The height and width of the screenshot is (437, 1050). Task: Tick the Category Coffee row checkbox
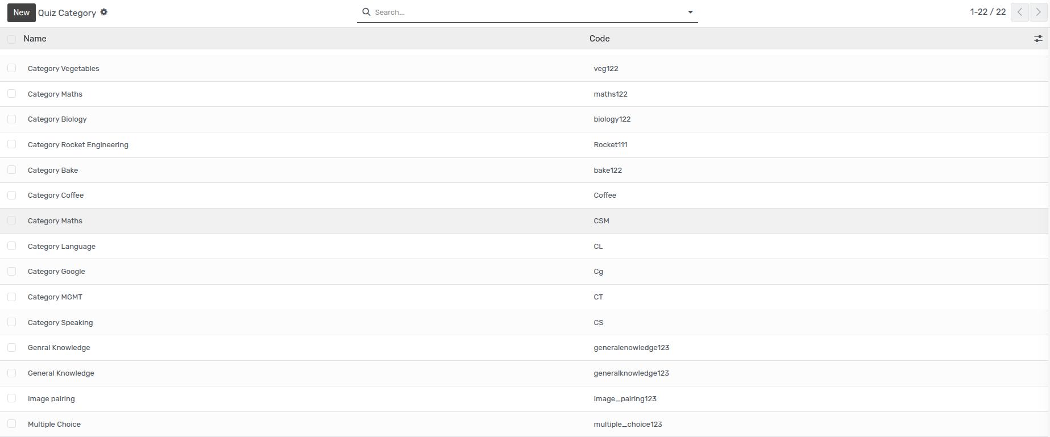[11, 195]
